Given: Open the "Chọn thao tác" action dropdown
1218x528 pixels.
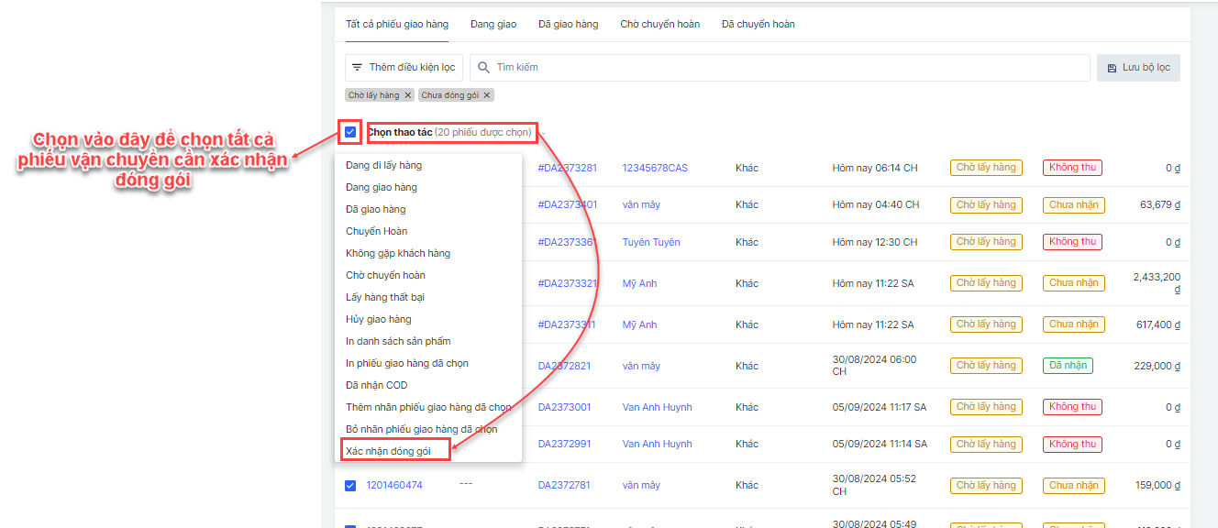Looking at the screenshot, I should click(449, 132).
